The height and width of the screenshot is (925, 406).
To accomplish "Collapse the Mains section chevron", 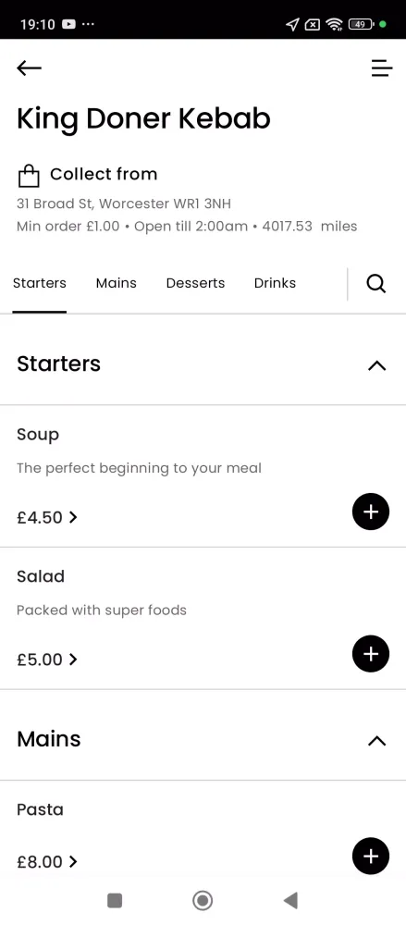I will pos(376,741).
